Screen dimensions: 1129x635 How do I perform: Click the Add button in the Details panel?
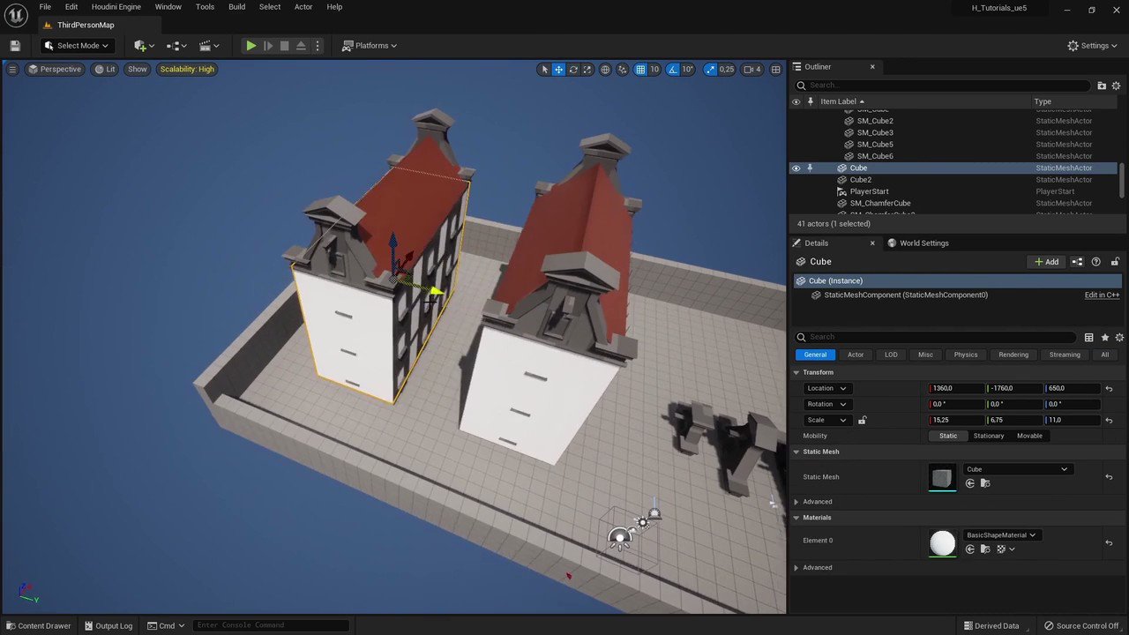(1047, 261)
